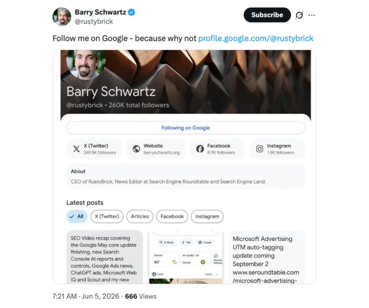Open Barry Schwartz's small avatar picture
The height and width of the screenshot is (308, 369).
tap(62, 17)
